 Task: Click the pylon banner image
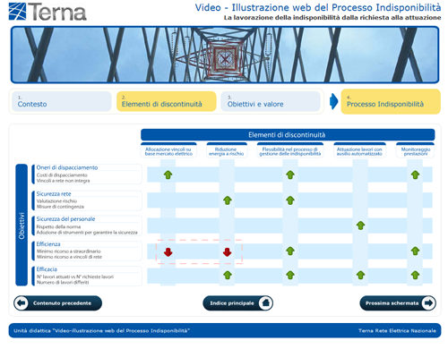(x=225, y=55)
